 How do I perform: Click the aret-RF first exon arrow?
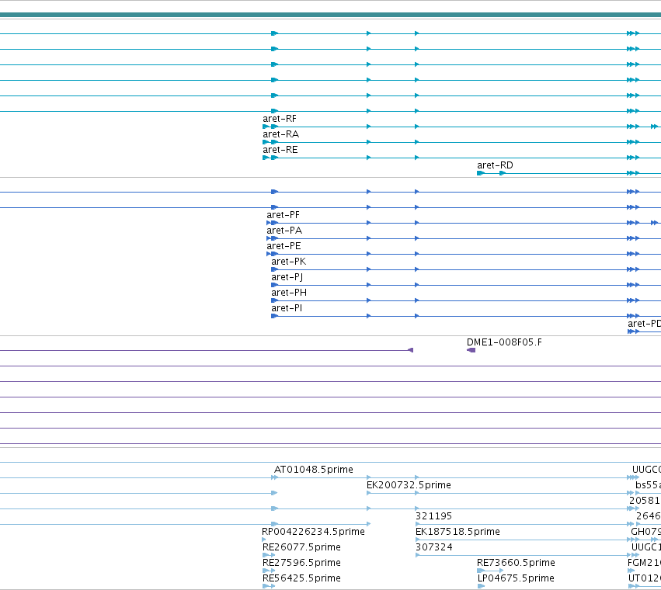pos(266,127)
